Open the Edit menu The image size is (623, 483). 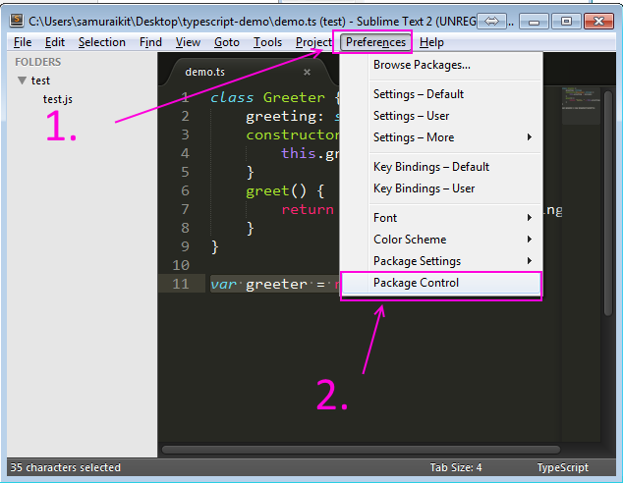[55, 42]
